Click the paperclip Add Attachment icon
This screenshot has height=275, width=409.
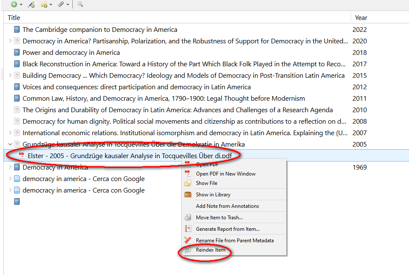click(61, 4)
